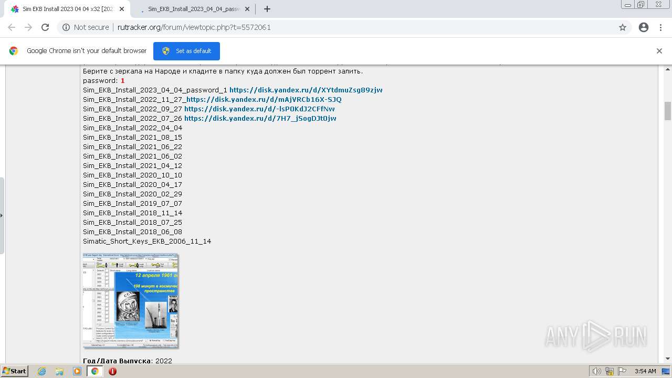
Task: Open the media player taskbar icon
Action: tap(77, 371)
